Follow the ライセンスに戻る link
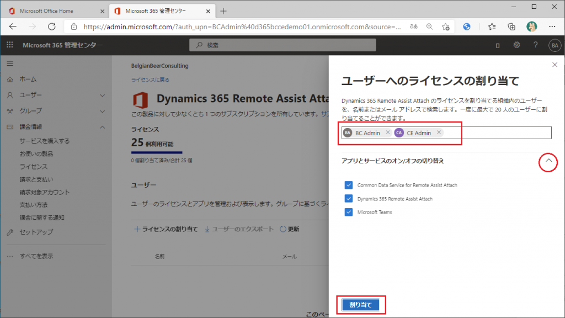This screenshot has width=565, height=318. [x=150, y=79]
